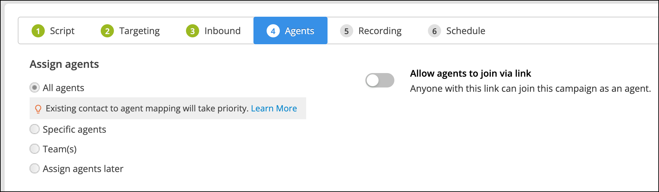Screen dimensions: 659x192
Task: Choose the Team(s) radio option
Action: pos(35,149)
